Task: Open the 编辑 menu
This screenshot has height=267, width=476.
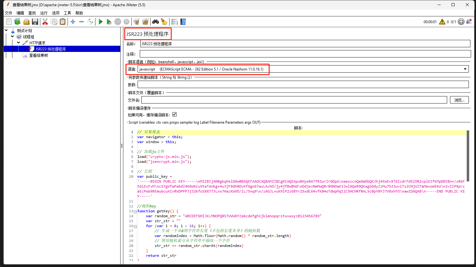Action: (x=20, y=13)
